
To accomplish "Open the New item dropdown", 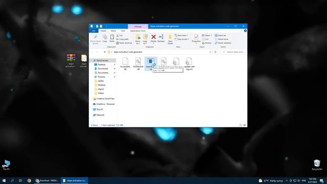I will point(181,35).
